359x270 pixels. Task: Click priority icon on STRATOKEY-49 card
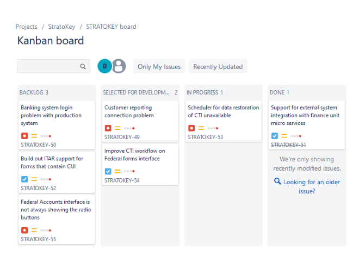[117, 128]
